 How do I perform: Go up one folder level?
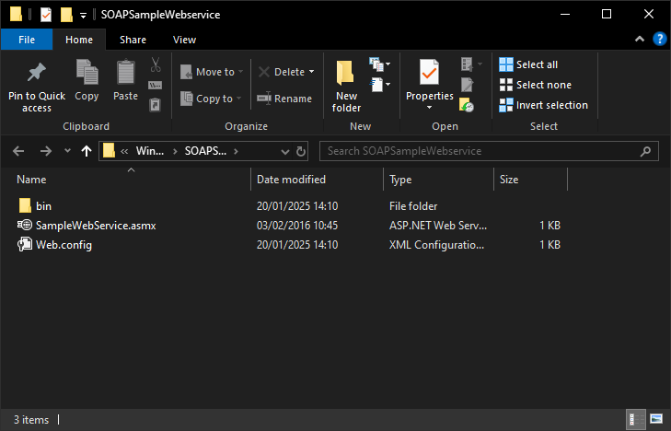pos(87,151)
